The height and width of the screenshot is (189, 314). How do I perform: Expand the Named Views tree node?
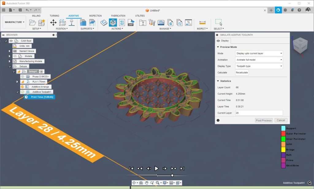[x=10, y=51]
